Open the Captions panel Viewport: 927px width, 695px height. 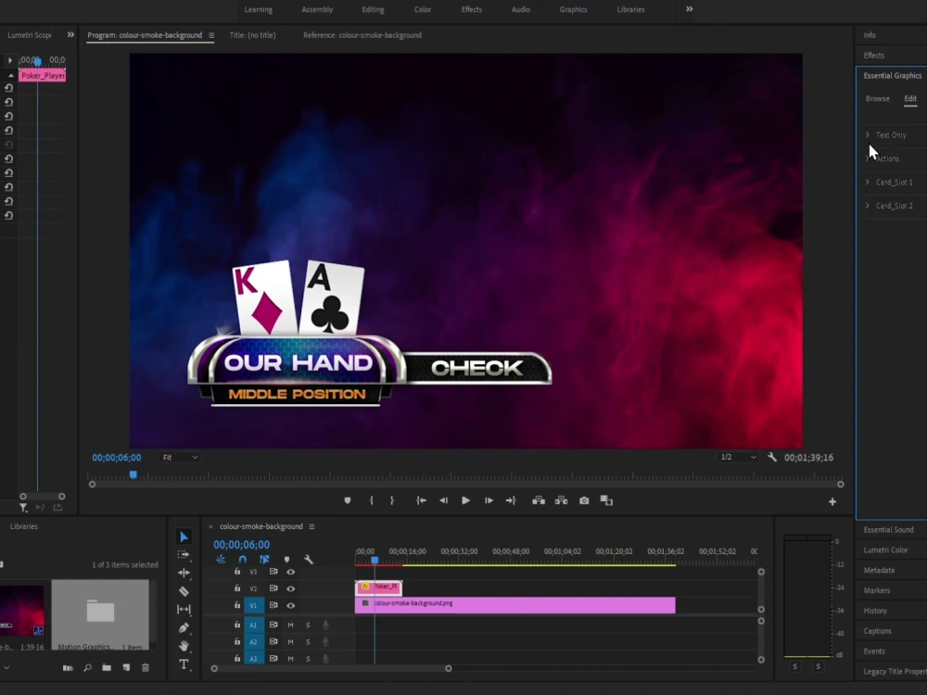pyautogui.click(x=877, y=630)
